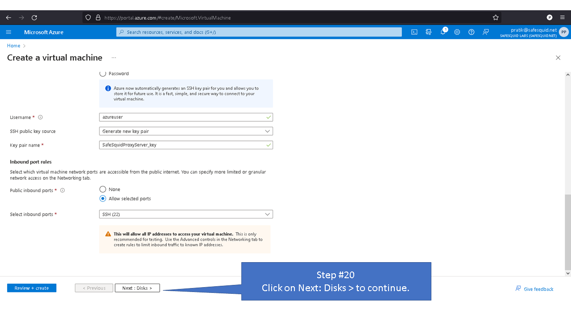The height and width of the screenshot is (321, 571).
Task: Select the Password authentication radio button
Action: coord(103,74)
